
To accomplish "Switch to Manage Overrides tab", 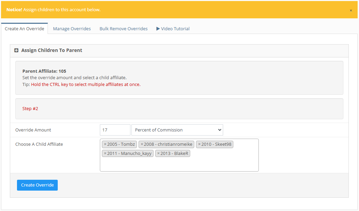I will click(x=72, y=29).
